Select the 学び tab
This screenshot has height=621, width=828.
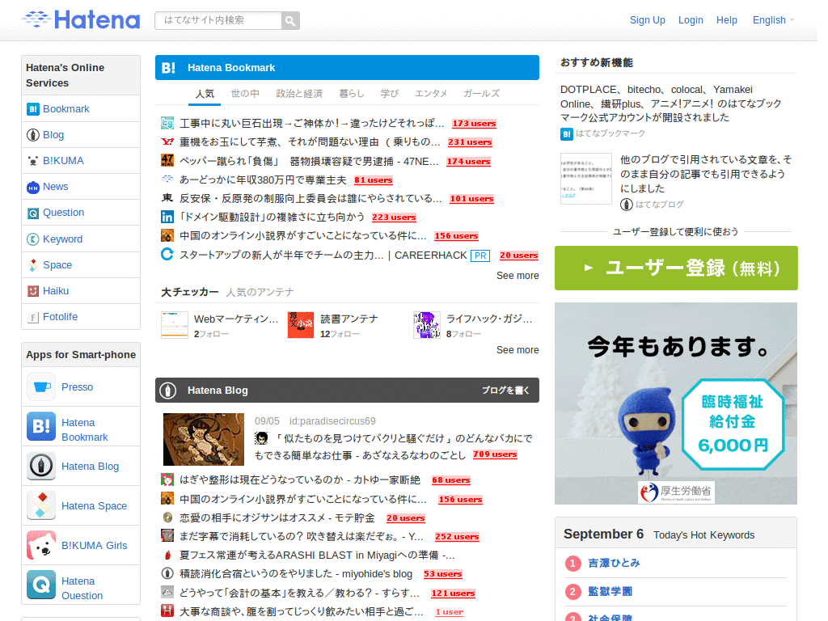click(390, 94)
